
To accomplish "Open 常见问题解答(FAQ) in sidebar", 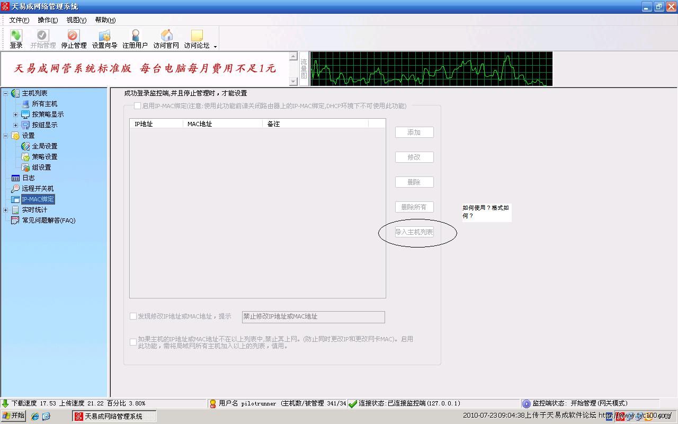I will click(48, 220).
